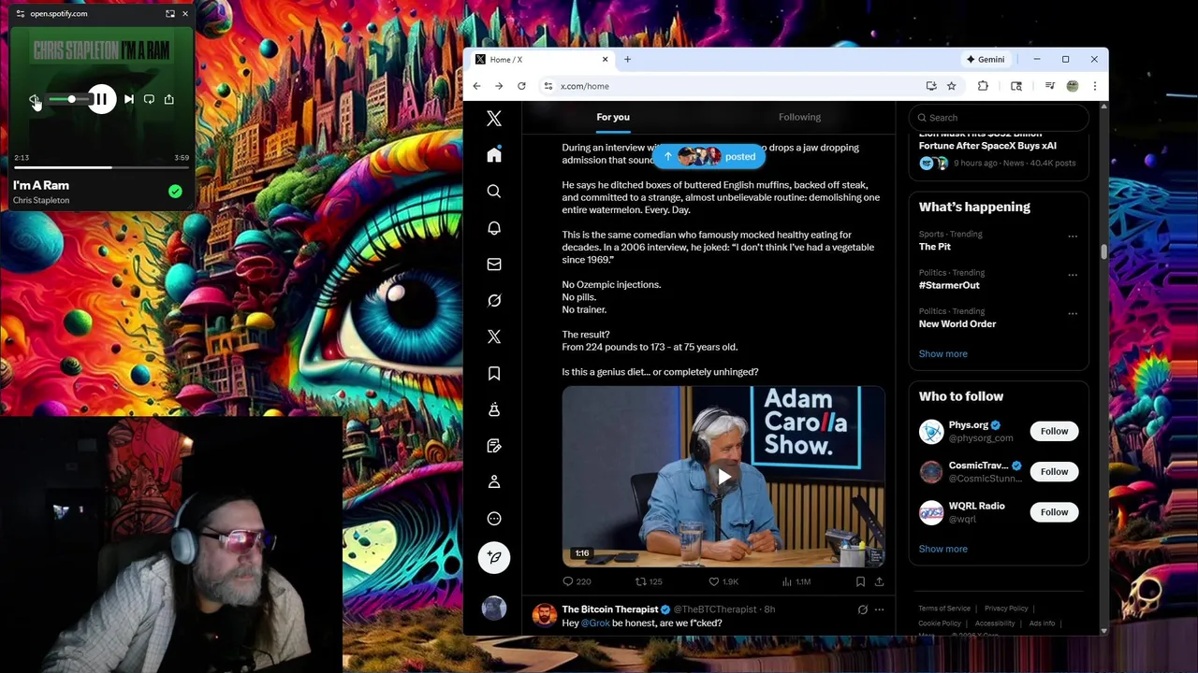Repost the post with 125 reposts

pos(649,581)
